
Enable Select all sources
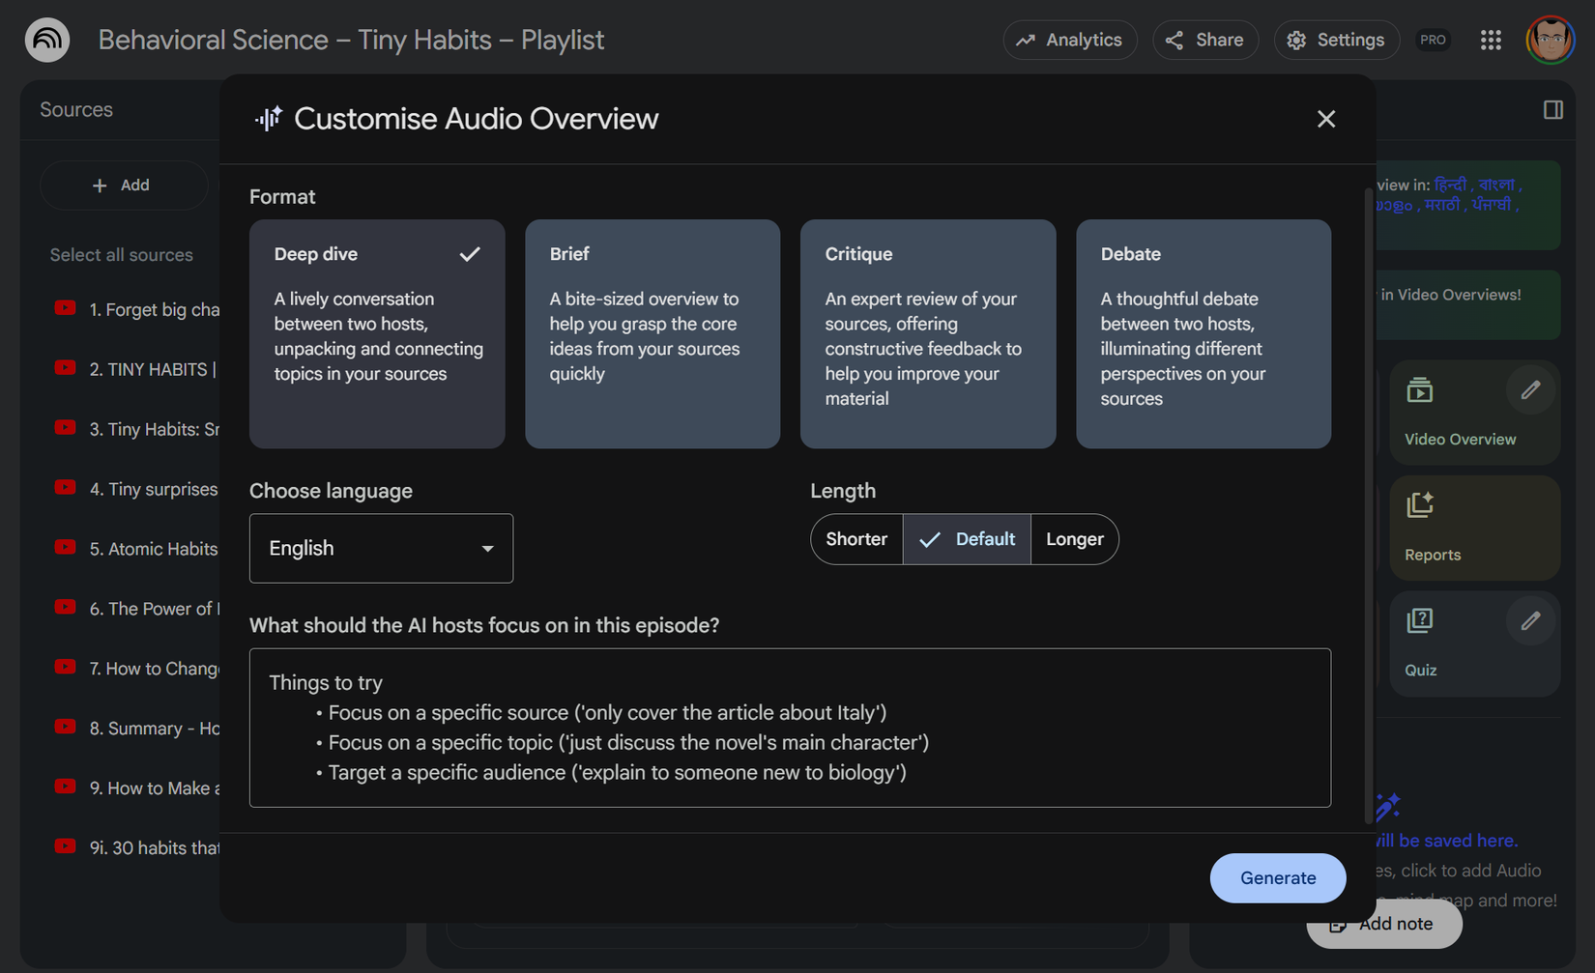tap(122, 254)
